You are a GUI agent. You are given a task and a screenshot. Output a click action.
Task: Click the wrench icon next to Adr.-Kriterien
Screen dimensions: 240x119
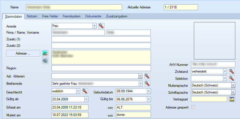coord(147,76)
